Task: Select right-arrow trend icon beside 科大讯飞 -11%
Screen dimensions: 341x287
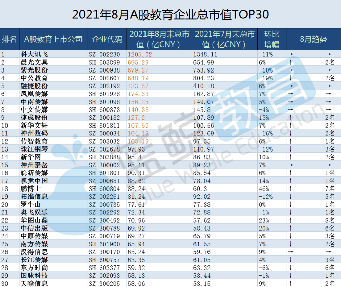Action: pos(291,54)
